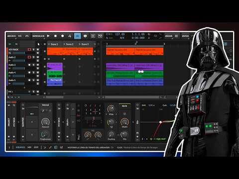Click the tempo value 127.00
The image size is (239, 179).
point(120,34)
